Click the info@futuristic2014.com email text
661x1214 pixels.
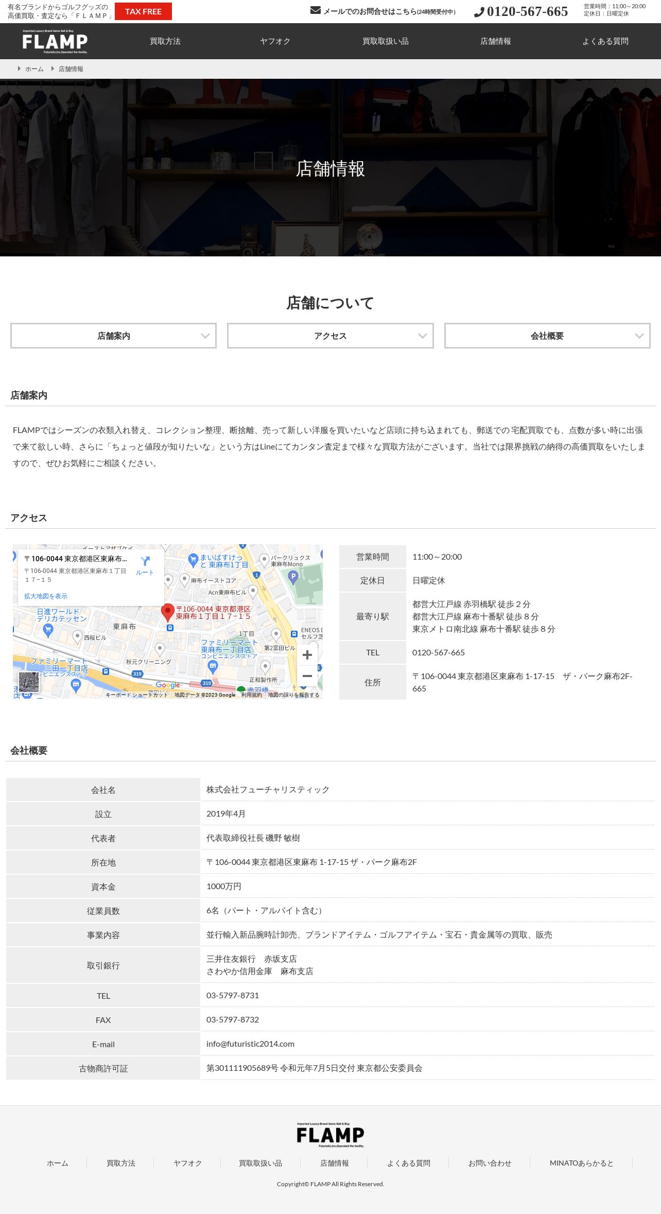tap(251, 1044)
